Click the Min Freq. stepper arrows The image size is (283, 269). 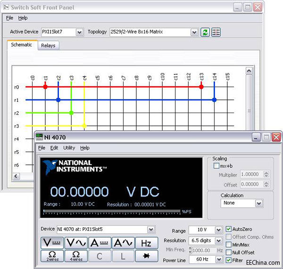(x=190, y=250)
